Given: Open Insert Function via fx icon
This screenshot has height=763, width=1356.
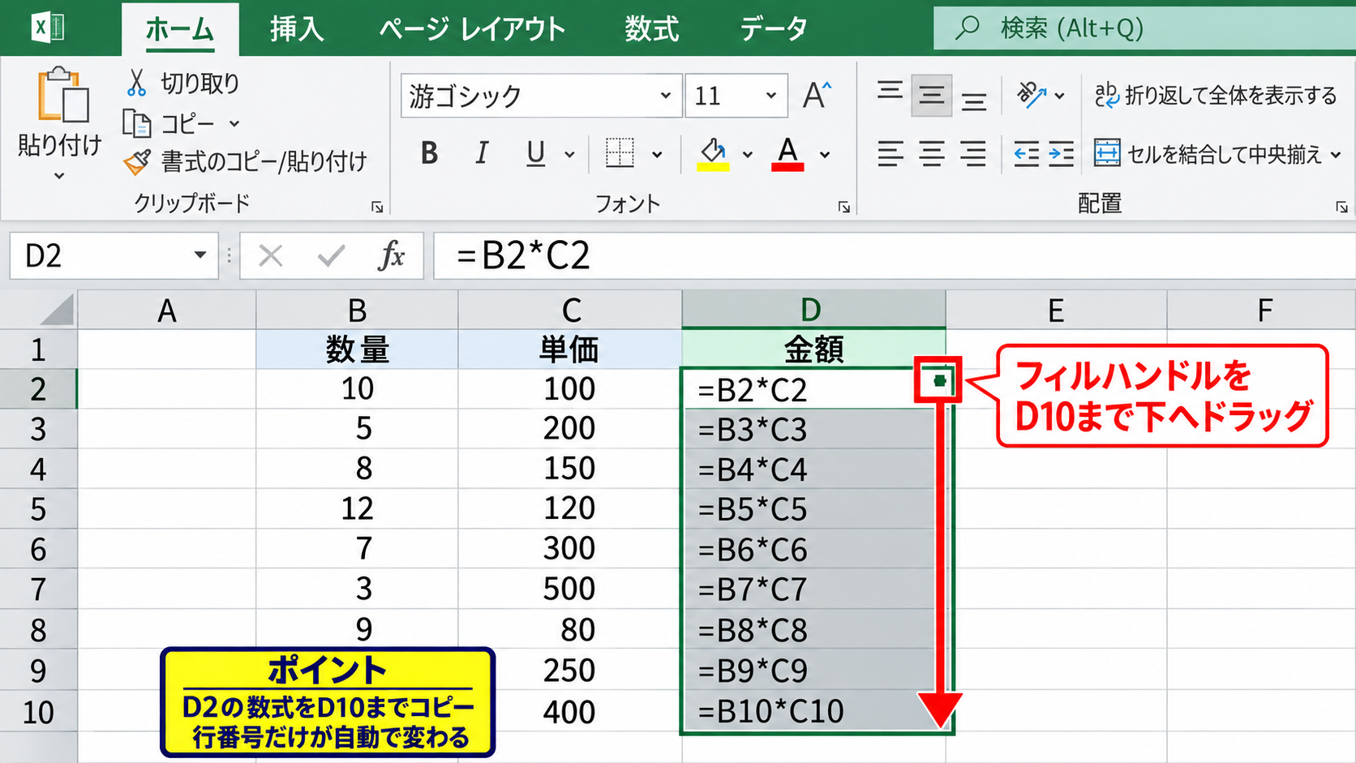Looking at the screenshot, I should coord(391,256).
